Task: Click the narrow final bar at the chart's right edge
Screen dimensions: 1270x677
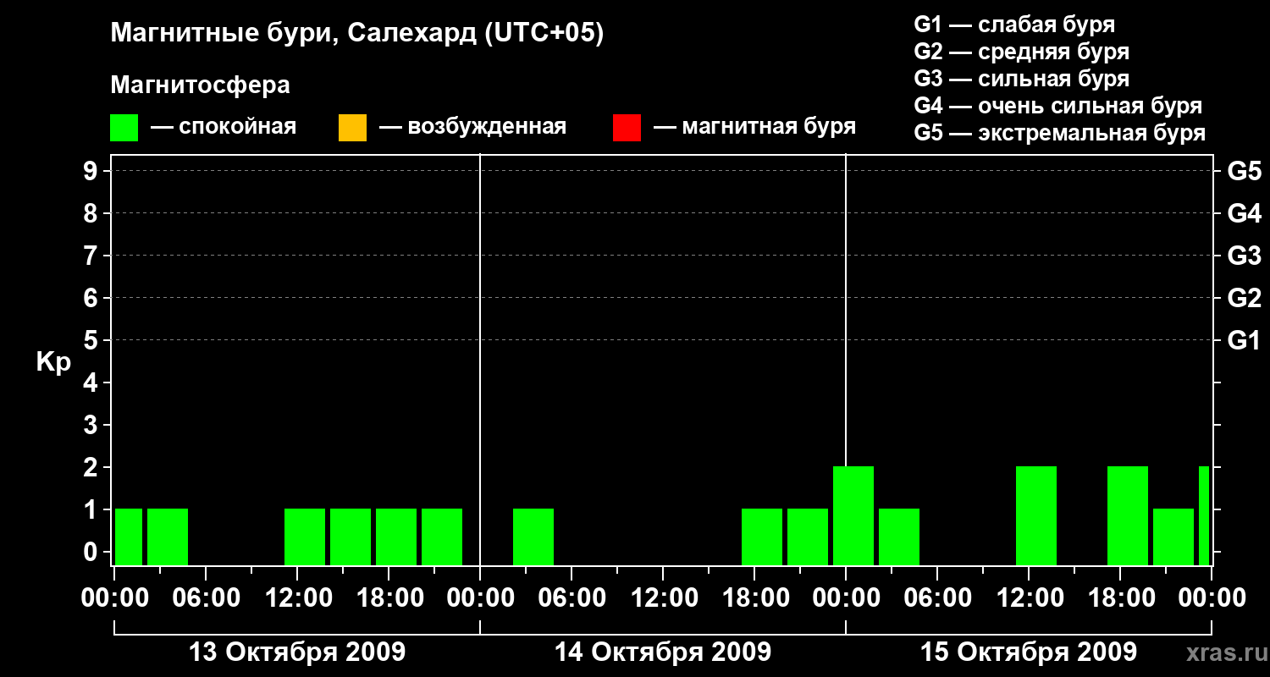Action: tap(1204, 515)
